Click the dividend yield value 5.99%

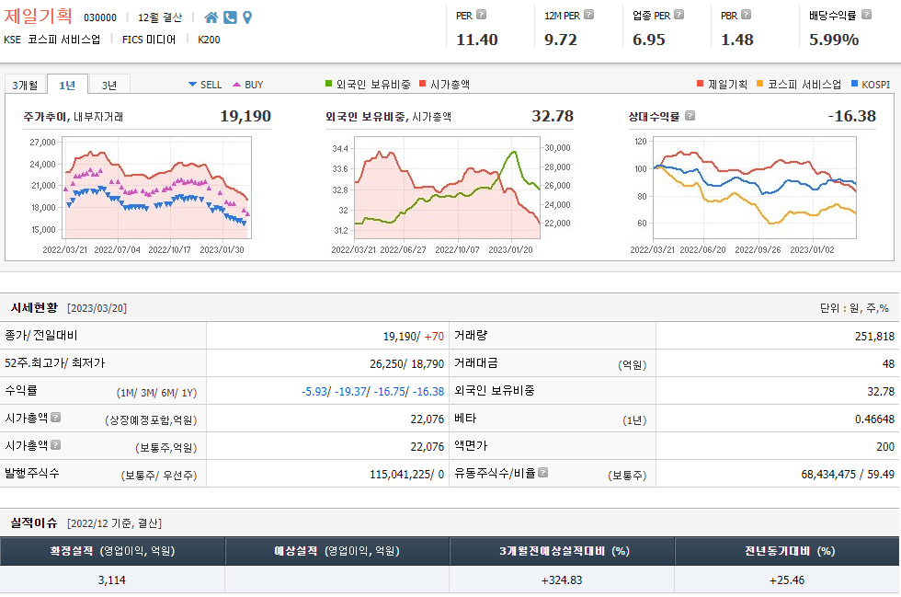[834, 40]
